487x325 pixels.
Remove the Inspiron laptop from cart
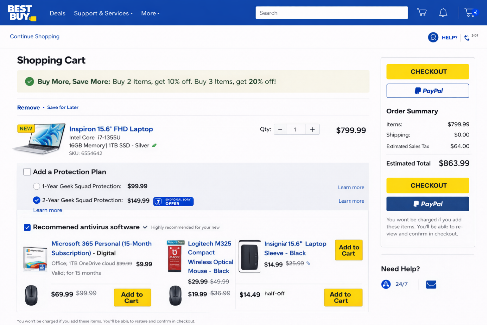click(x=29, y=107)
